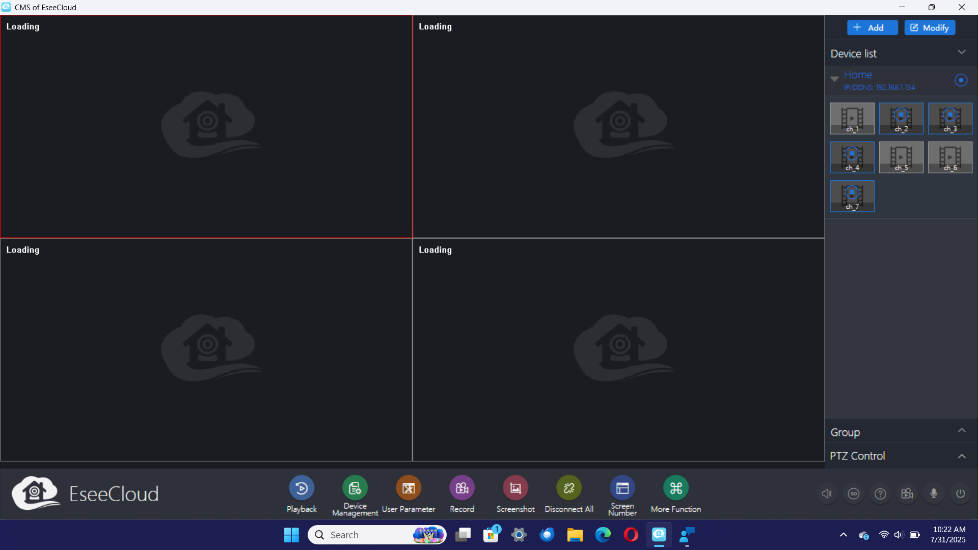Click the IP/DDNS 192.168.1.134 text
Image resolution: width=978 pixels, height=550 pixels.
(x=879, y=88)
